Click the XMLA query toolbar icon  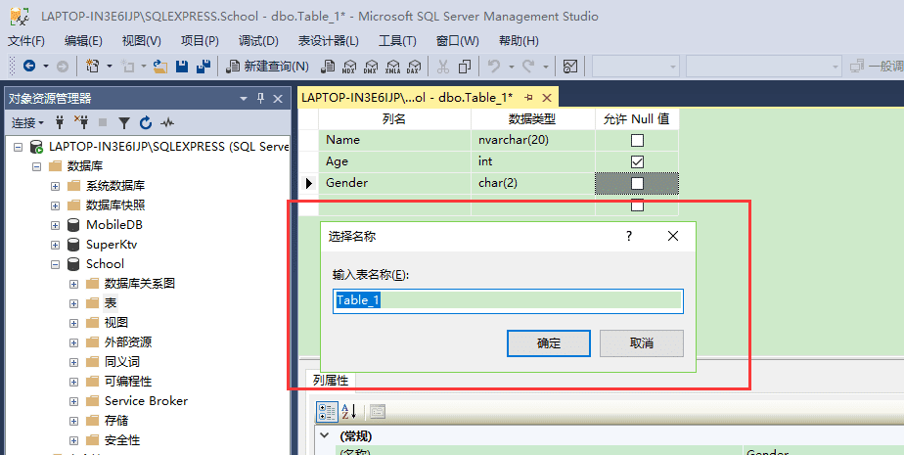(x=392, y=67)
